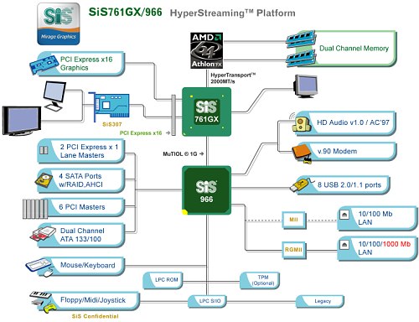Click the hard drive icon beside 4 SATA Ports
This screenshot has height=322, width=419.
point(44,180)
